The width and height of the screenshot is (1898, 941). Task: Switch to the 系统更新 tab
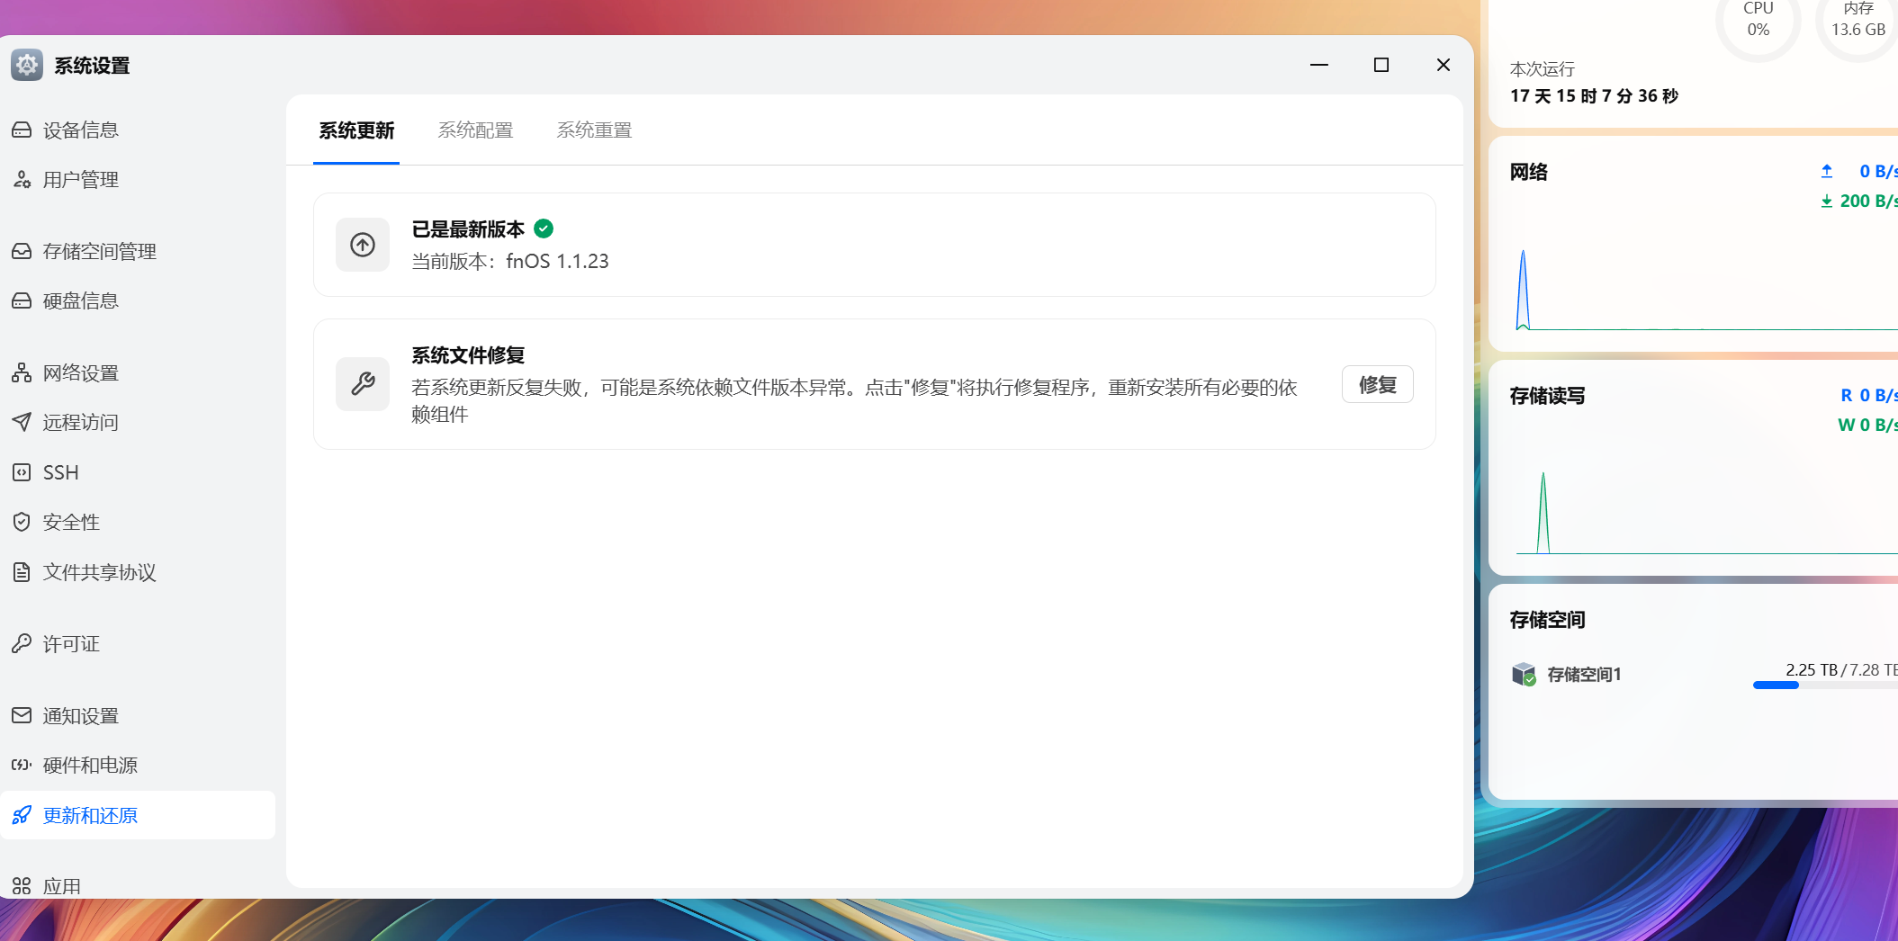[x=356, y=130]
